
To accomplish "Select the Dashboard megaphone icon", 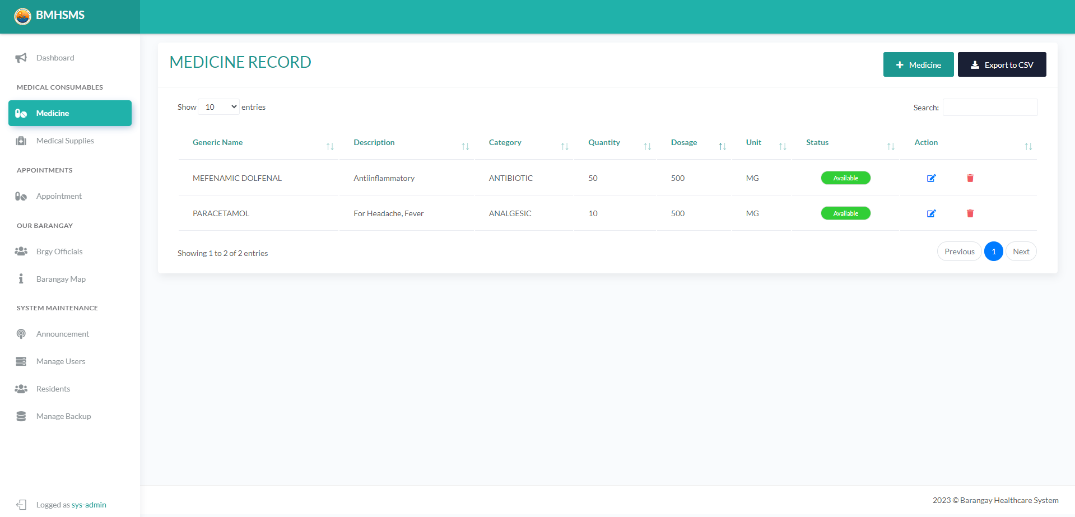I will (x=21, y=58).
